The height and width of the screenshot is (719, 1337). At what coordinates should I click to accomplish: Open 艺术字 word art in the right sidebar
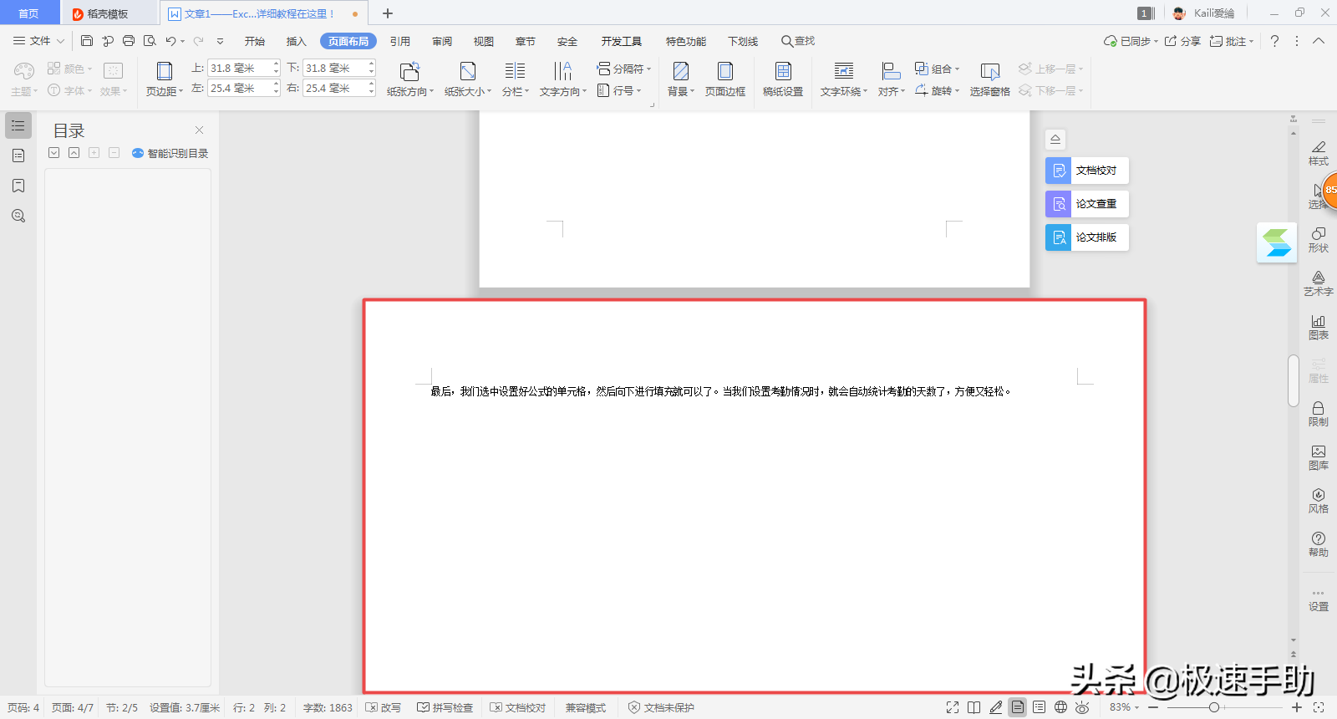(x=1319, y=283)
